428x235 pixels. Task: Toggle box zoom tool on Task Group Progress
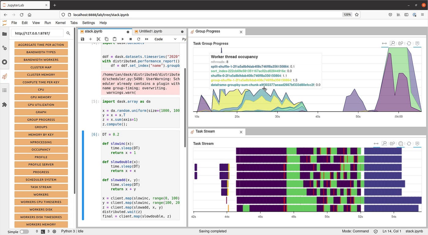click(x=392, y=43)
